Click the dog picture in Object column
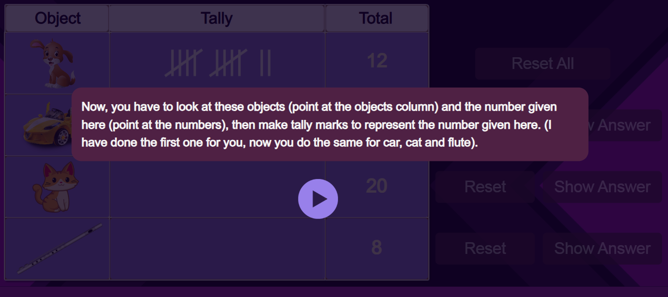Image resolution: width=668 pixels, height=297 pixels. 58,64
